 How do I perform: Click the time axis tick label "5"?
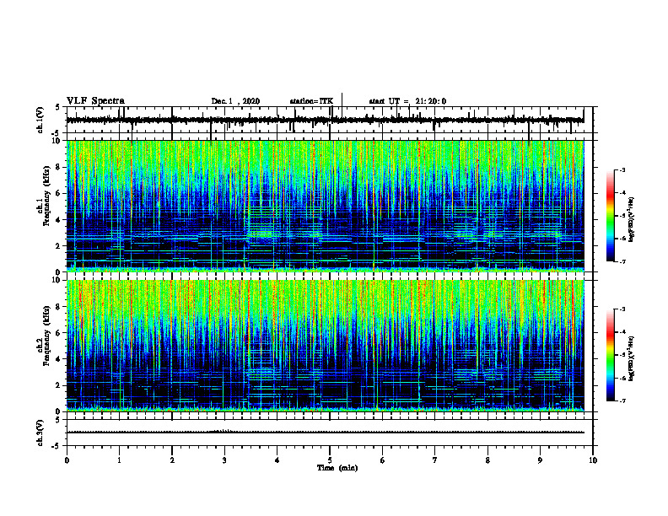(330, 460)
